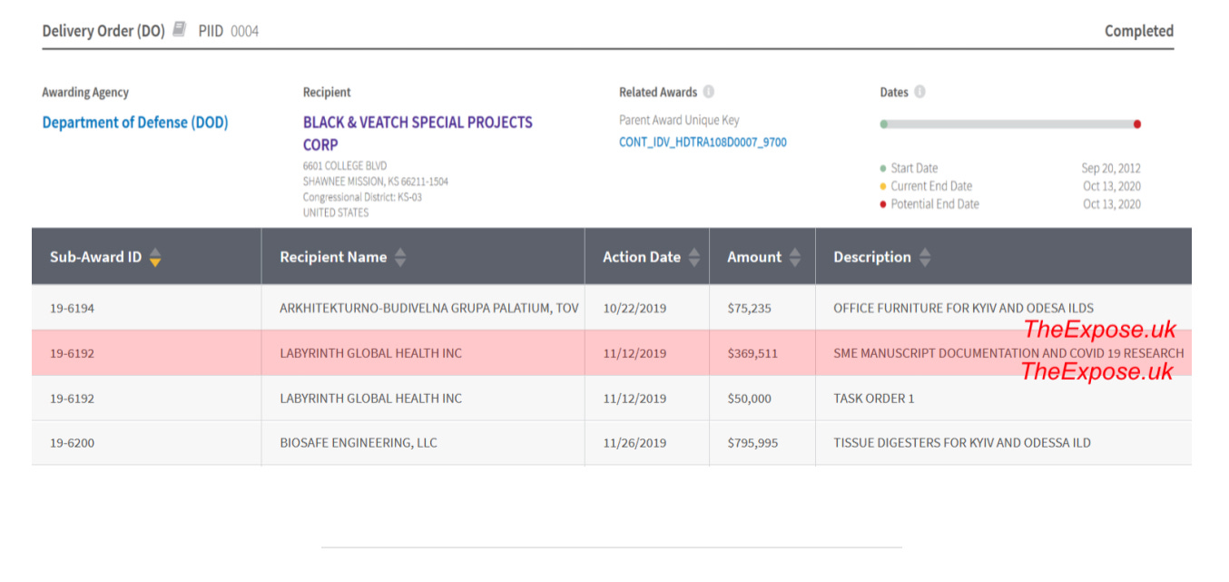Select sub-award ID 19-6200 cell

146,443
